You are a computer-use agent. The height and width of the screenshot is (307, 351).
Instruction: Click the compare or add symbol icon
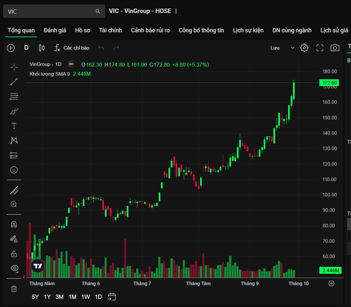coord(11,48)
